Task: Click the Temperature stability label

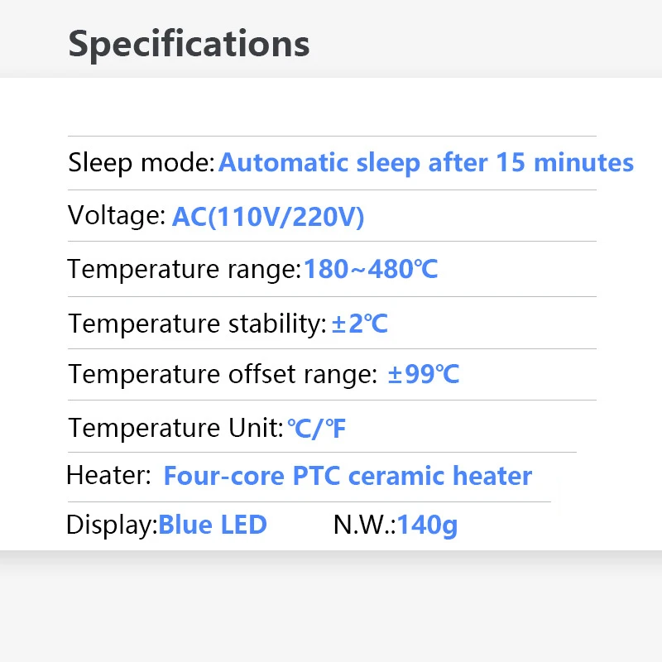Action: [197, 324]
